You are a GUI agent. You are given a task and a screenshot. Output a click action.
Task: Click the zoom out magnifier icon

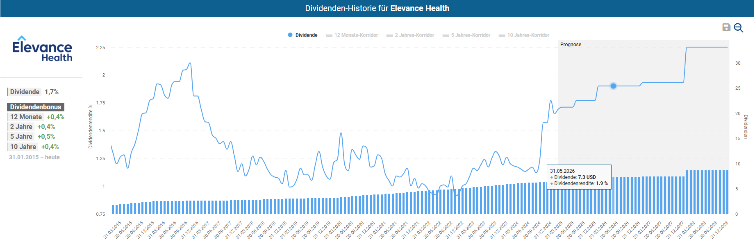(739, 27)
